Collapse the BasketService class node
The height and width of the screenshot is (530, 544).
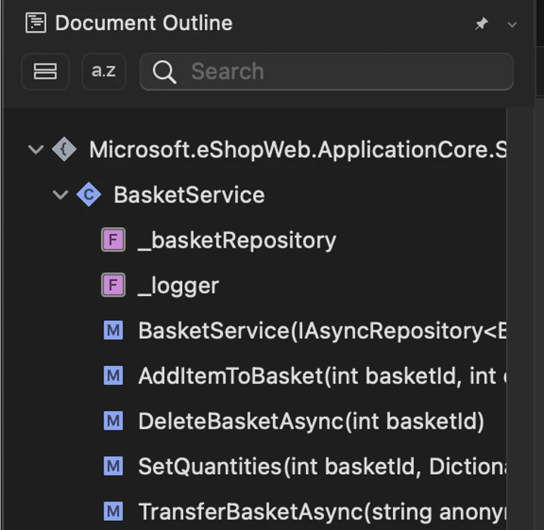(60, 195)
